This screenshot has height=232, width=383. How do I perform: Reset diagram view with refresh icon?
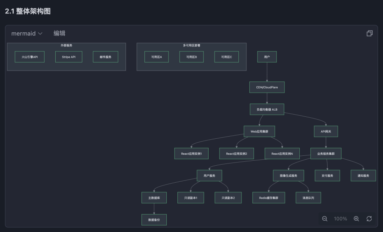tap(369, 219)
